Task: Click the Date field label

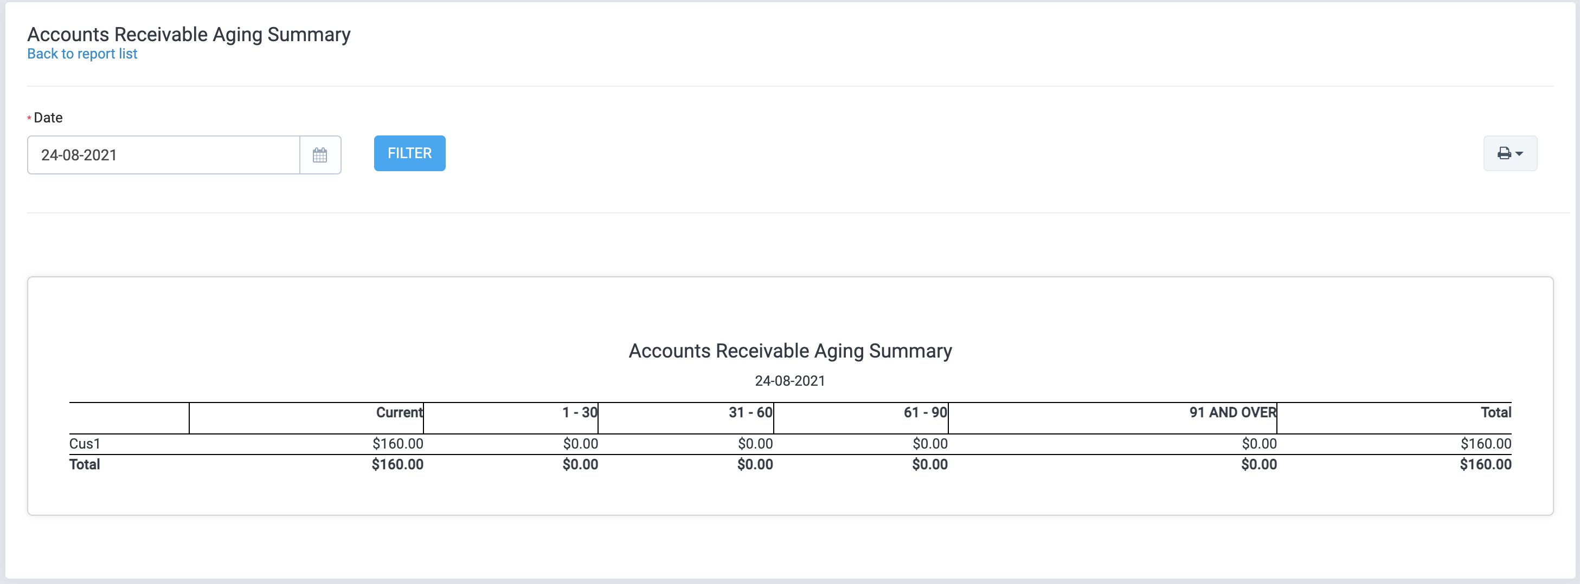Action: pos(48,118)
